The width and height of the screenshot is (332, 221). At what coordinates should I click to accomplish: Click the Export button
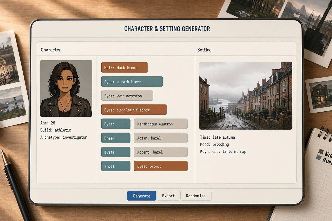click(x=168, y=196)
